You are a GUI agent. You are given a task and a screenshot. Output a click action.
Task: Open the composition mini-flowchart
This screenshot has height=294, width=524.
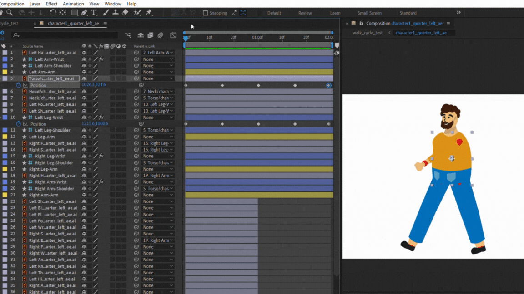tap(128, 35)
